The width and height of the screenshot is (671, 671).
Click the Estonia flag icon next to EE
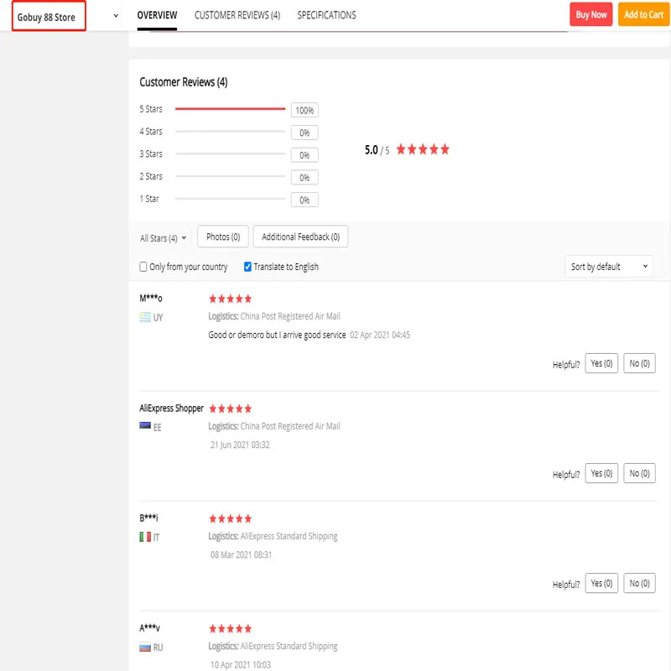point(145,425)
